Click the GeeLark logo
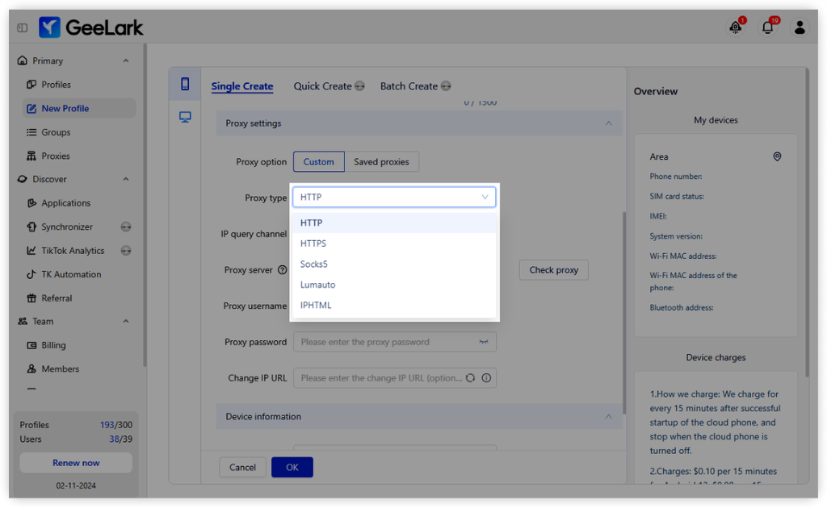This screenshot has height=508, width=827. click(x=90, y=27)
